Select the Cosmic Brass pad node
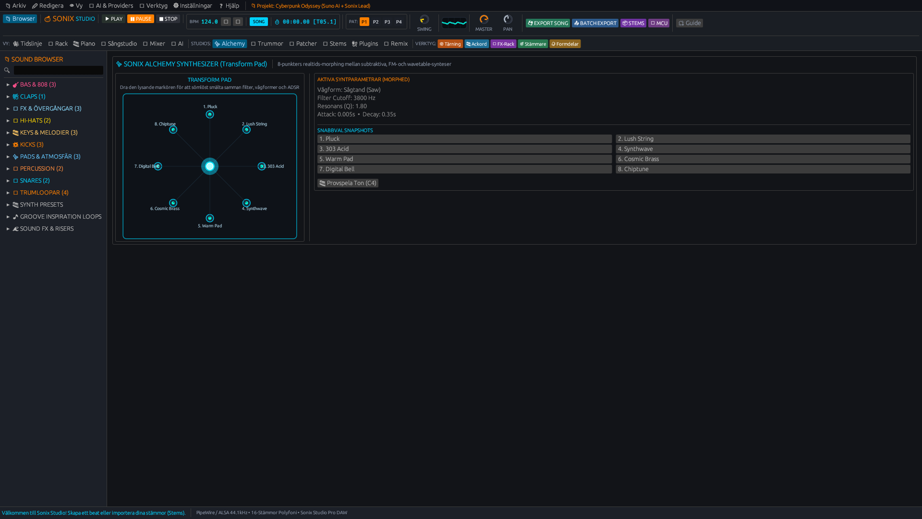 tap(173, 203)
